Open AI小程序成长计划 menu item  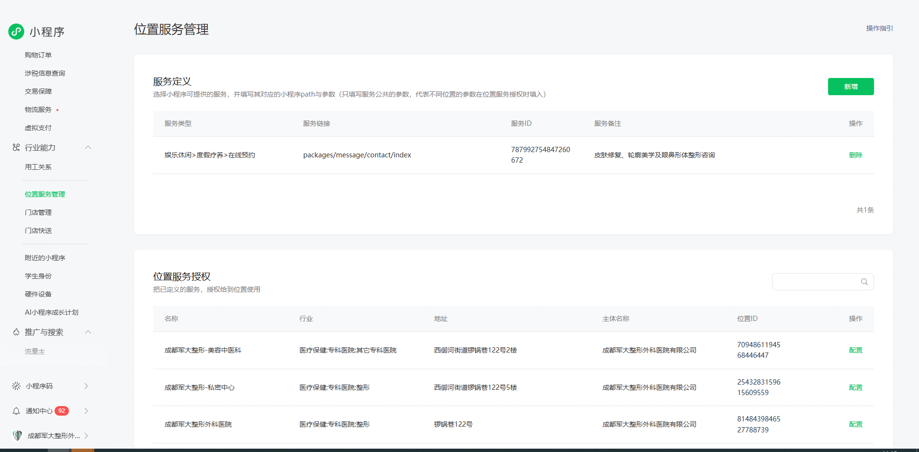click(52, 312)
